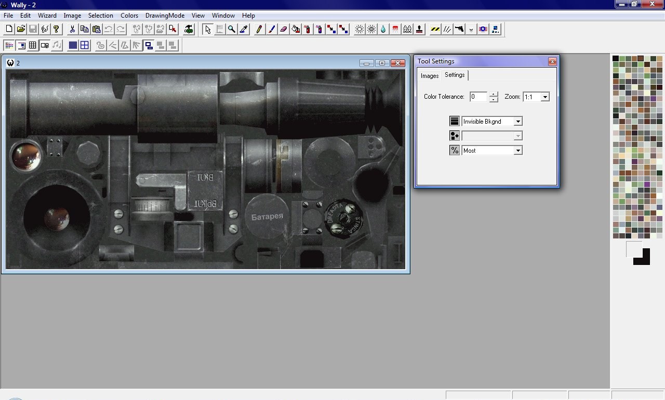Select the eyedropper color picker tool
This screenshot has height=400, width=665.
(244, 29)
